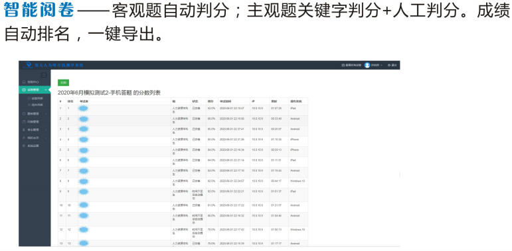Click Android in the rank 2 row
Screen dimensions: 512x251
point(295,119)
